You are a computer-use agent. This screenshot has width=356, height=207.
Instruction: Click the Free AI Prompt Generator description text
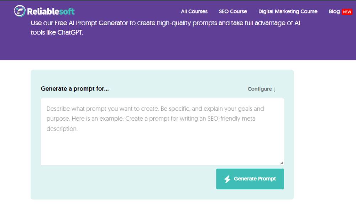165,28
